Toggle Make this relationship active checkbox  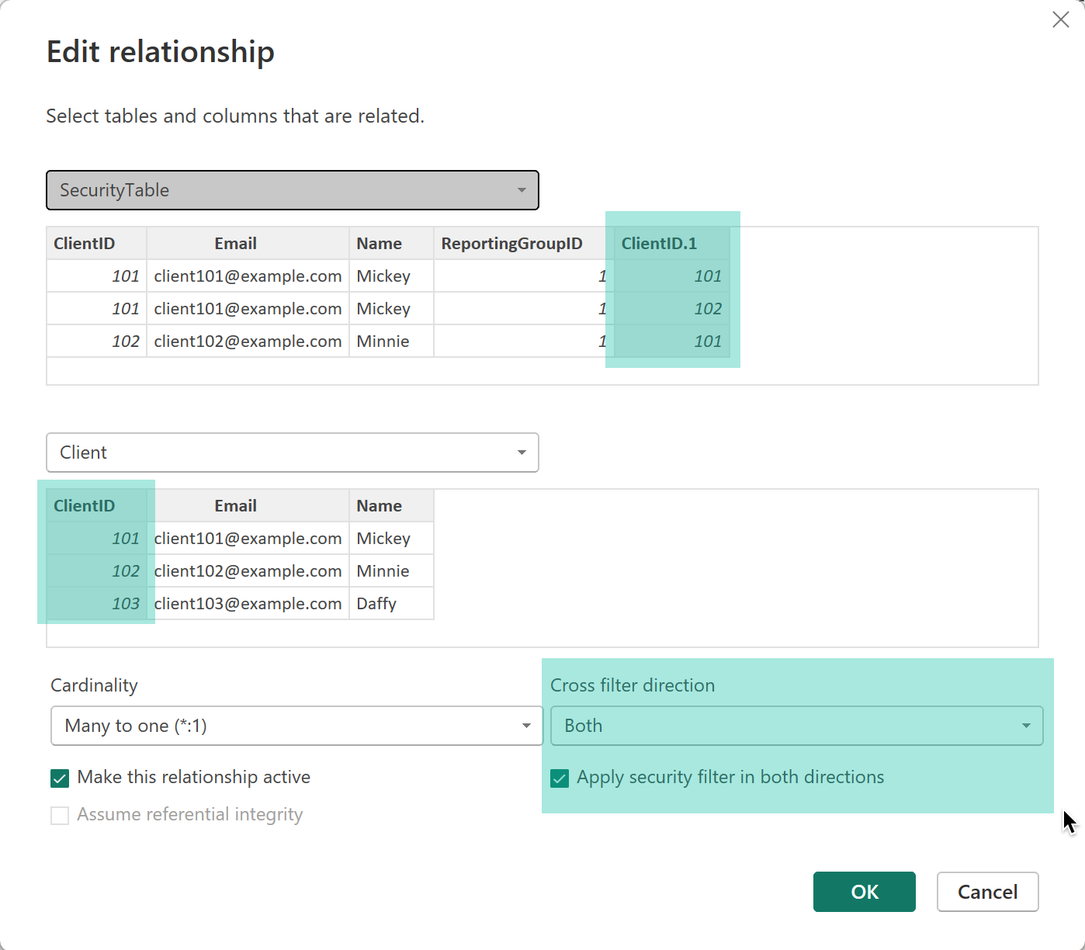pos(60,778)
